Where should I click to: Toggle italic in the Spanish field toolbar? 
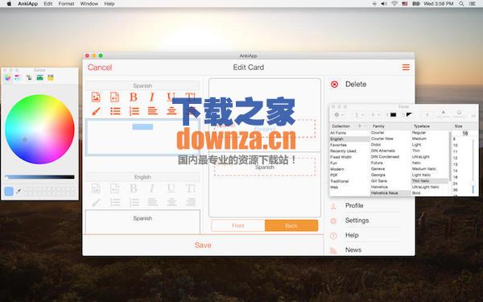pyautogui.click(x=152, y=97)
